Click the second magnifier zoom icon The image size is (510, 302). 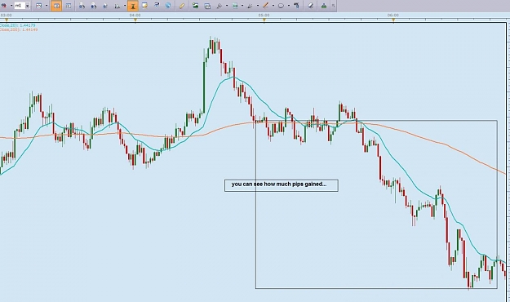tap(94, 6)
